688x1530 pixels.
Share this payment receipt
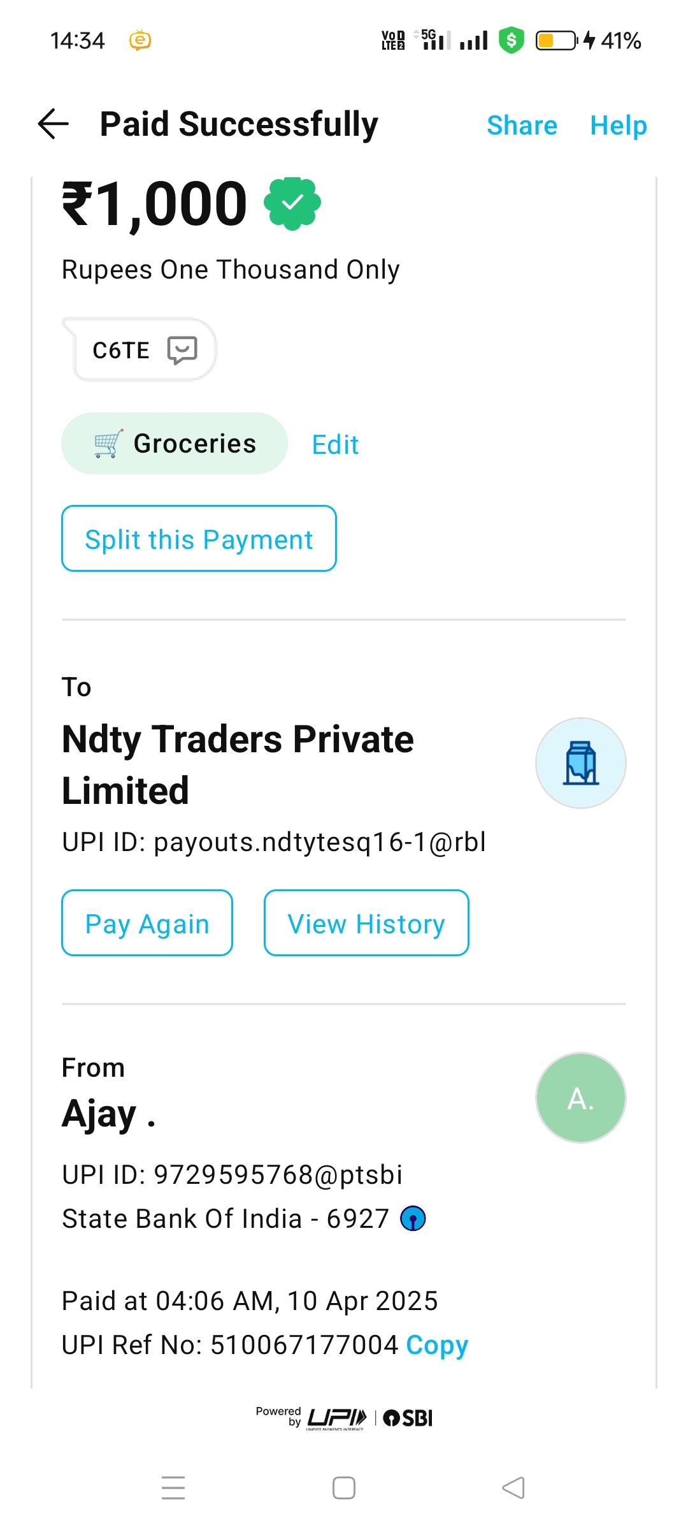[522, 126]
